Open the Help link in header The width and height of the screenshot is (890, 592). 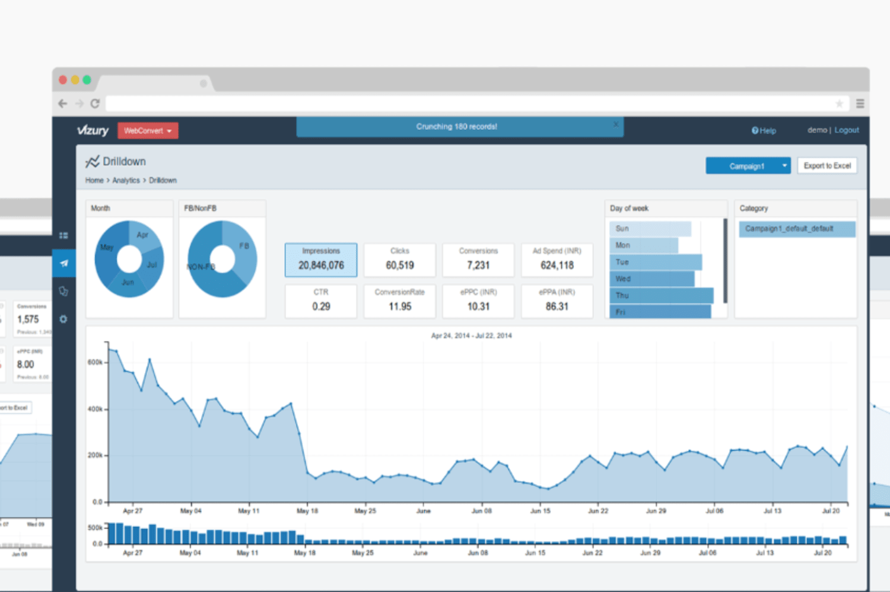point(764,130)
